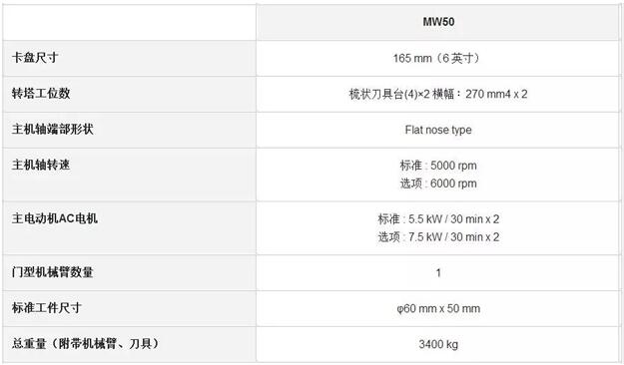624x365 pixels.
Task: Click the 3400 kg weight value
Action: pyautogui.click(x=438, y=344)
